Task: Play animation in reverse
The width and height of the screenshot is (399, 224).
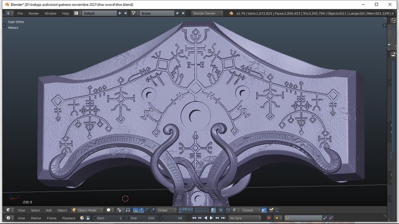Action: click(x=206, y=218)
